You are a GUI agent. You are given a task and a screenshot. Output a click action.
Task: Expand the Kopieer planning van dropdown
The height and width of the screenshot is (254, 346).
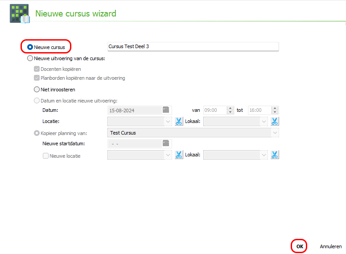[x=275, y=133]
